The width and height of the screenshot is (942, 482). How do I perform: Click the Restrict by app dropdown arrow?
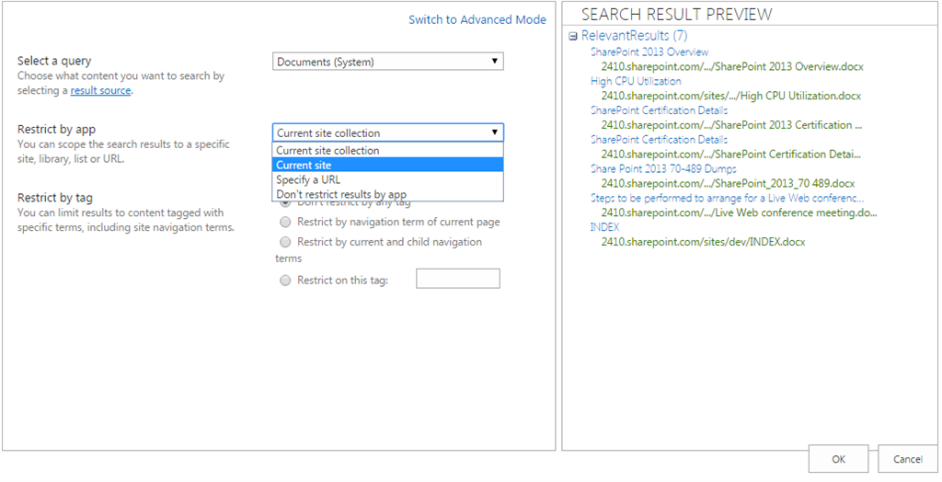(x=495, y=132)
